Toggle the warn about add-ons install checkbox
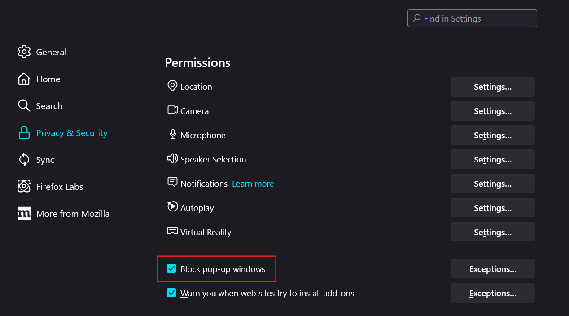Screen dimensions: 569x316 click(171, 293)
